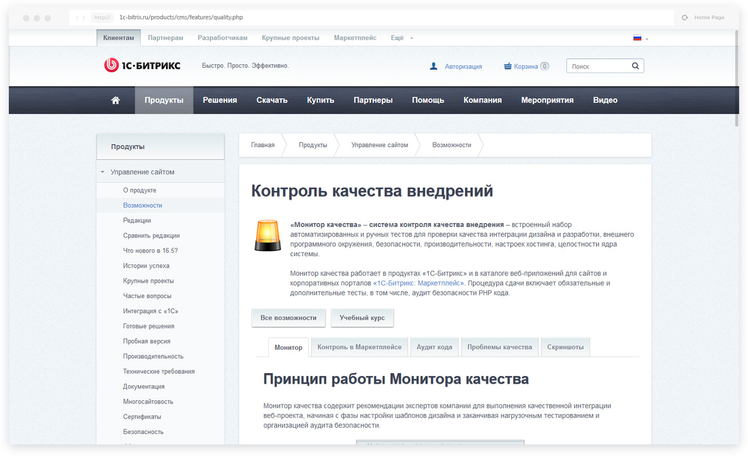The width and height of the screenshot is (748, 456).
Task: Open Производительность in sidebar
Action: point(153,356)
